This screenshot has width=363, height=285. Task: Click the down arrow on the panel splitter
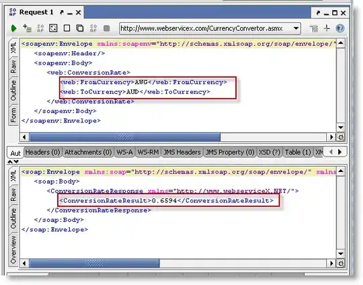[x=16, y=161]
